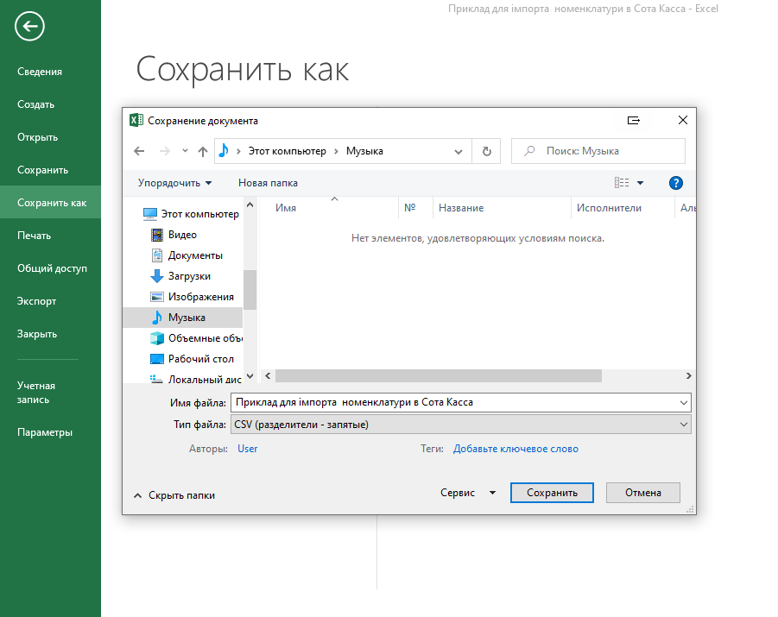Expand the Имя файла dropdown arrow

pyautogui.click(x=684, y=403)
